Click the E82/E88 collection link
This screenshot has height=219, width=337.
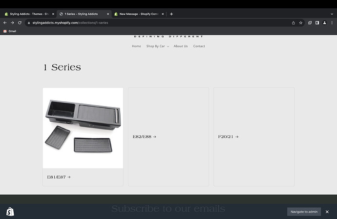pos(144,136)
